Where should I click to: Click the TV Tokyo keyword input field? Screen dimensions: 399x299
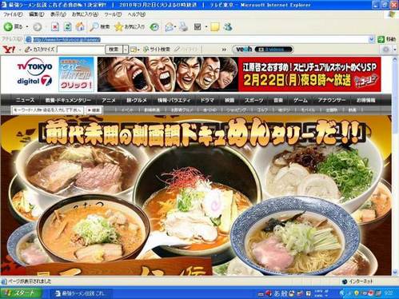click(48, 110)
